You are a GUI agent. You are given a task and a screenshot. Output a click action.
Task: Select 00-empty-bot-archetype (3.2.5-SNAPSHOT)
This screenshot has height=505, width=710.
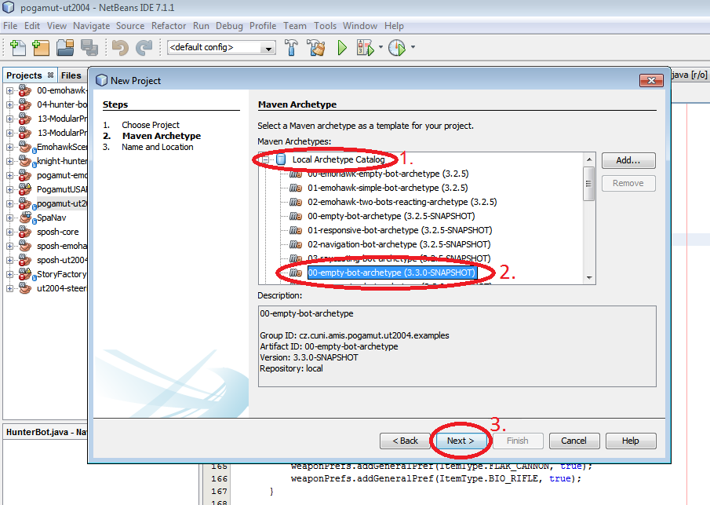[x=391, y=216]
